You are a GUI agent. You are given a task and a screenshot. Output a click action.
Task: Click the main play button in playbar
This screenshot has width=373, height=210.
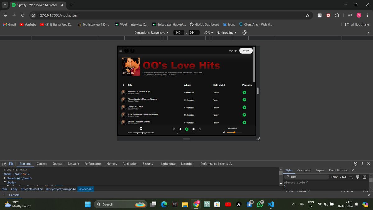pos(187,129)
